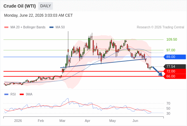
Task: Click the Apr label on time axis
Action: [87, 121]
